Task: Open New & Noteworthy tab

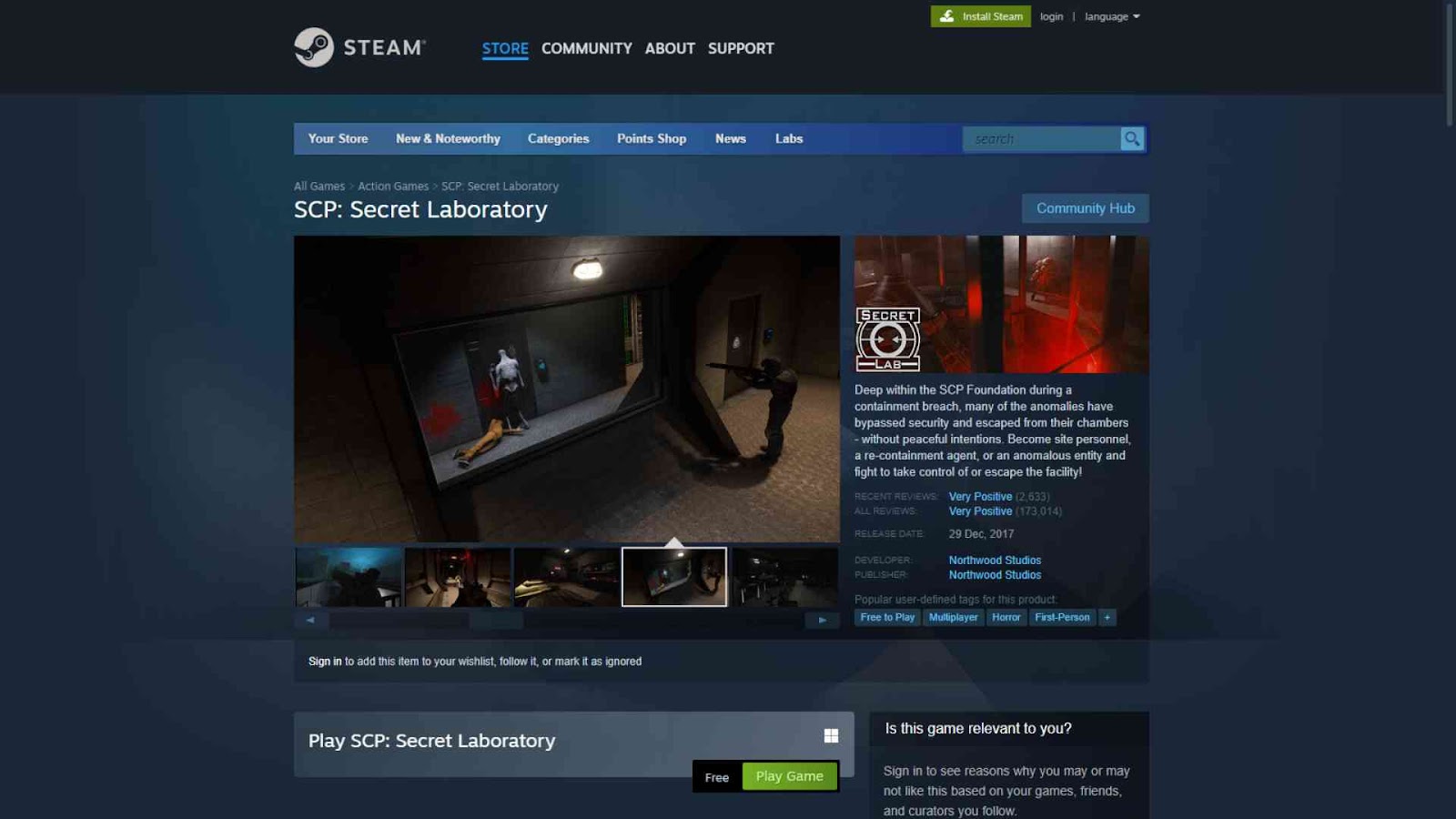Action: (x=448, y=138)
